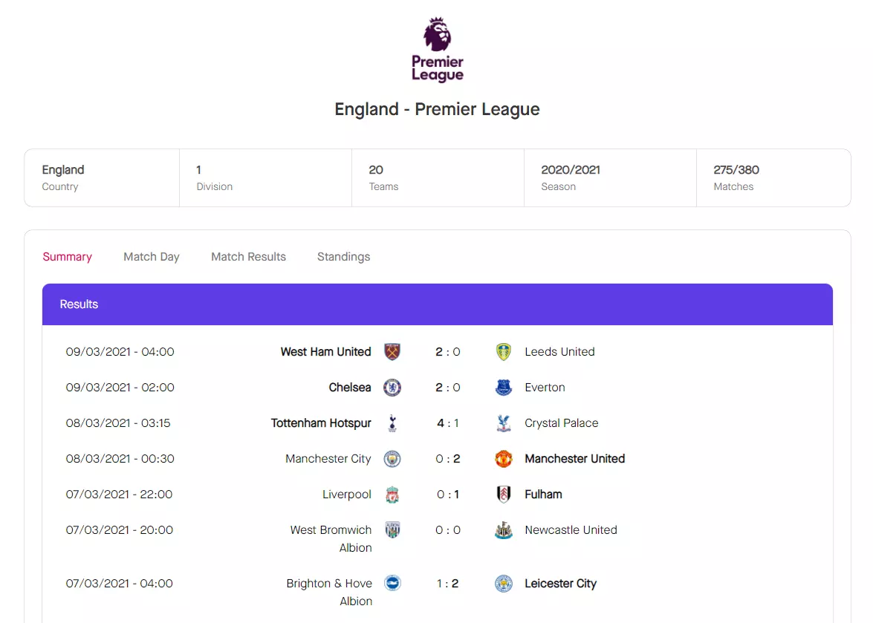
Task: Select the Summary tab
Action: pyautogui.click(x=67, y=256)
